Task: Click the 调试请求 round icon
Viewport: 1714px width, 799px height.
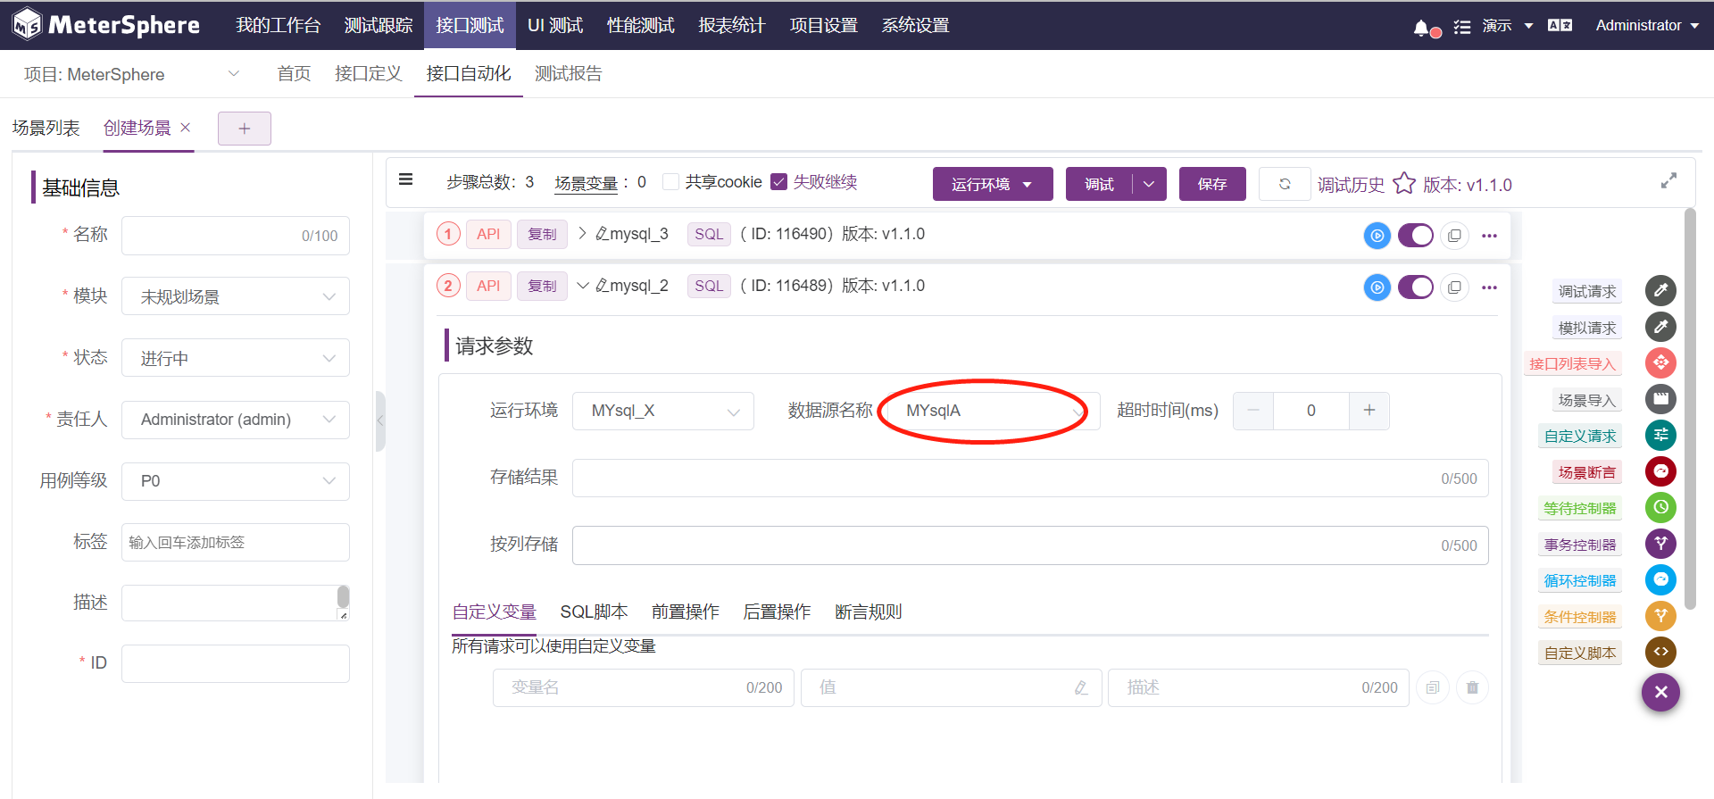Action: (x=1660, y=290)
